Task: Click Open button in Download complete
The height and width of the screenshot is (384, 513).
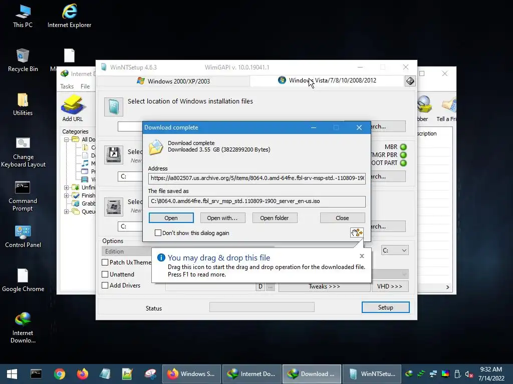Action: 171,218
